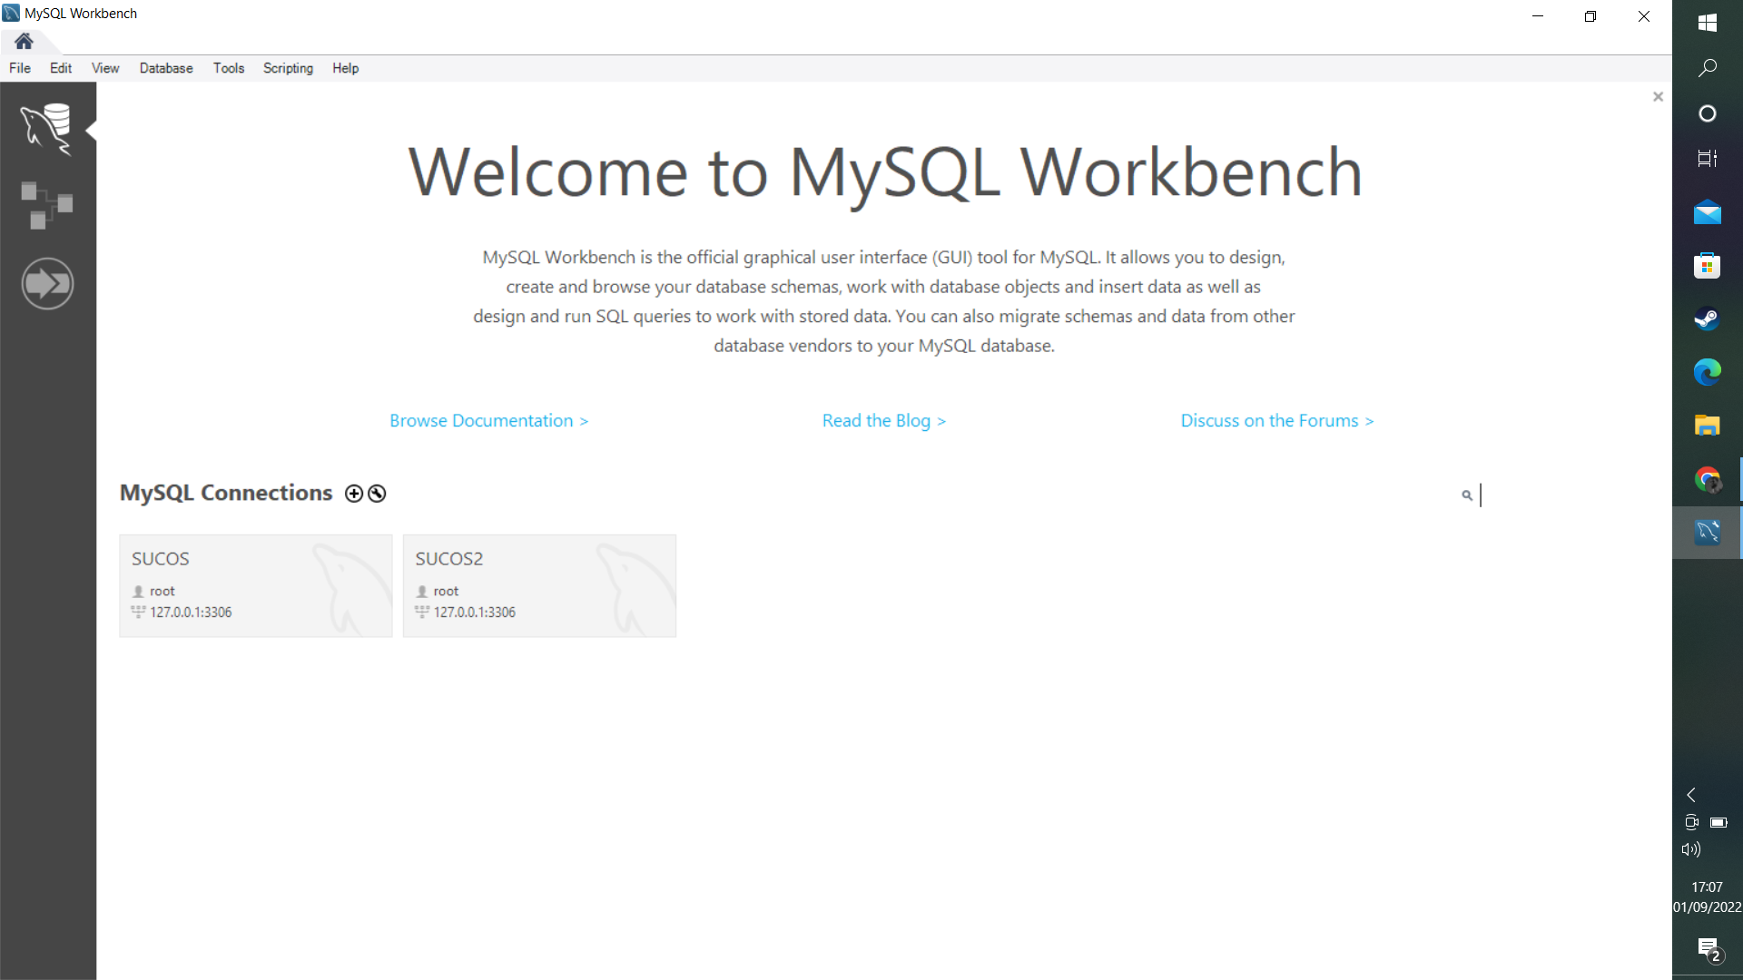
Task: Click Discuss on the Forums link
Action: click(1277, 421)
